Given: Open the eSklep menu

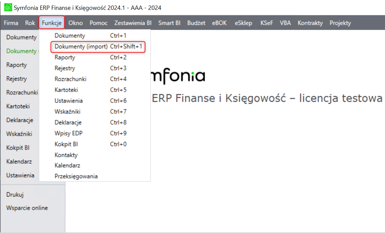Looking at the screenshot, I should (243, 23).
